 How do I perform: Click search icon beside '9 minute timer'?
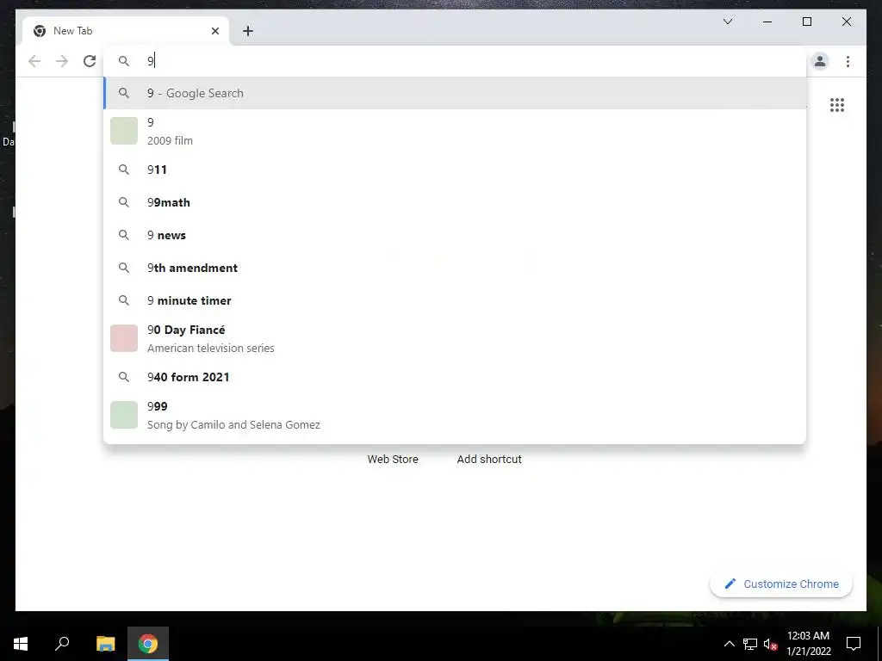(124, 300)
